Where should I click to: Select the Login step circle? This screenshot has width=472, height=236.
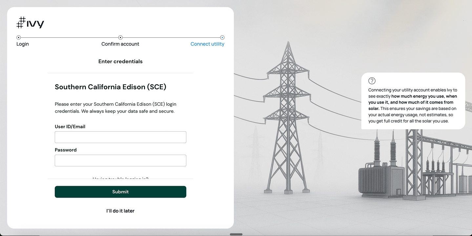[19, 37]
